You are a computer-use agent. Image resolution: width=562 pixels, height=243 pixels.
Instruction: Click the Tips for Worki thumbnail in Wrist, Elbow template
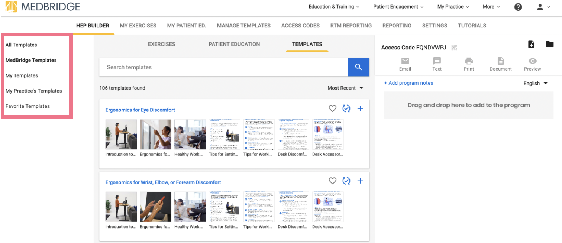(259, 207)
